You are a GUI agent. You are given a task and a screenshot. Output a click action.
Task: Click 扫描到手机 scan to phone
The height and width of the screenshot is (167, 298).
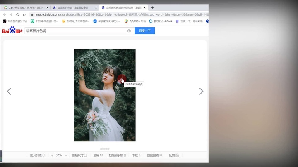117,155
